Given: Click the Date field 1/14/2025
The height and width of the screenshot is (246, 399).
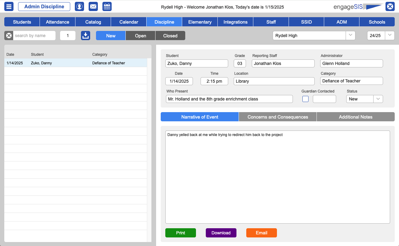Looking at the screenshot, I should click(179, 81).
